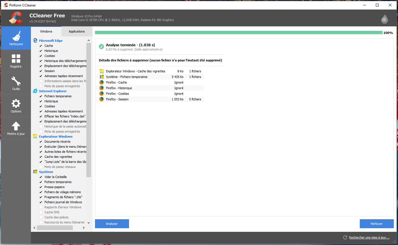Image resolution: width=398 pixels, height=245 pixels.
Task: Click the Analyser button
Action: 112,224
